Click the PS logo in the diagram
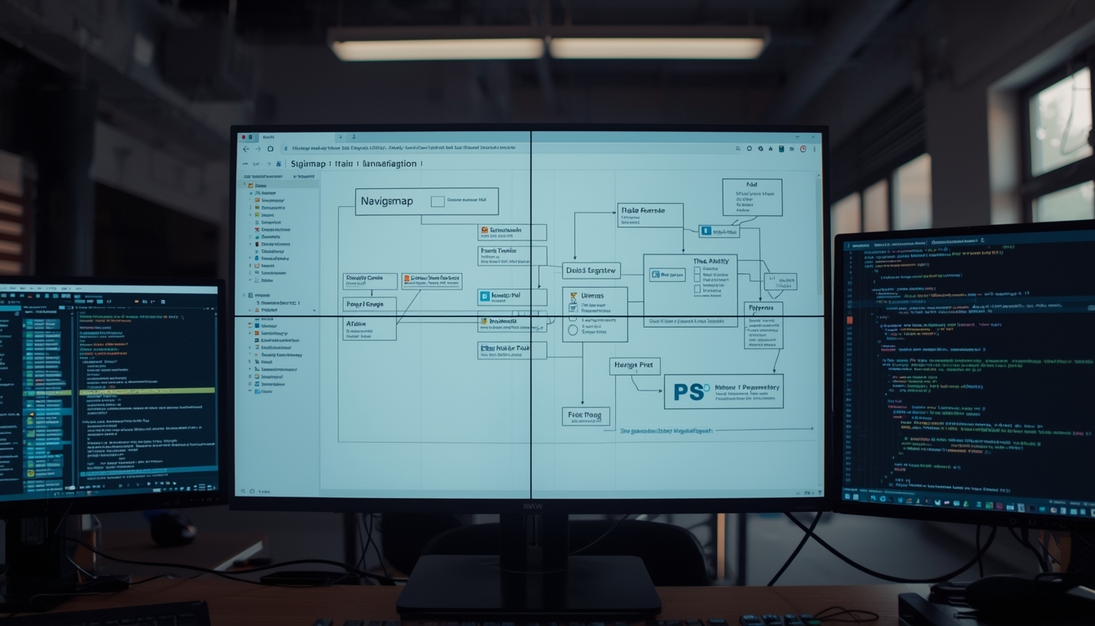The width and height of the screenshot is (1095, 626). 688,393
